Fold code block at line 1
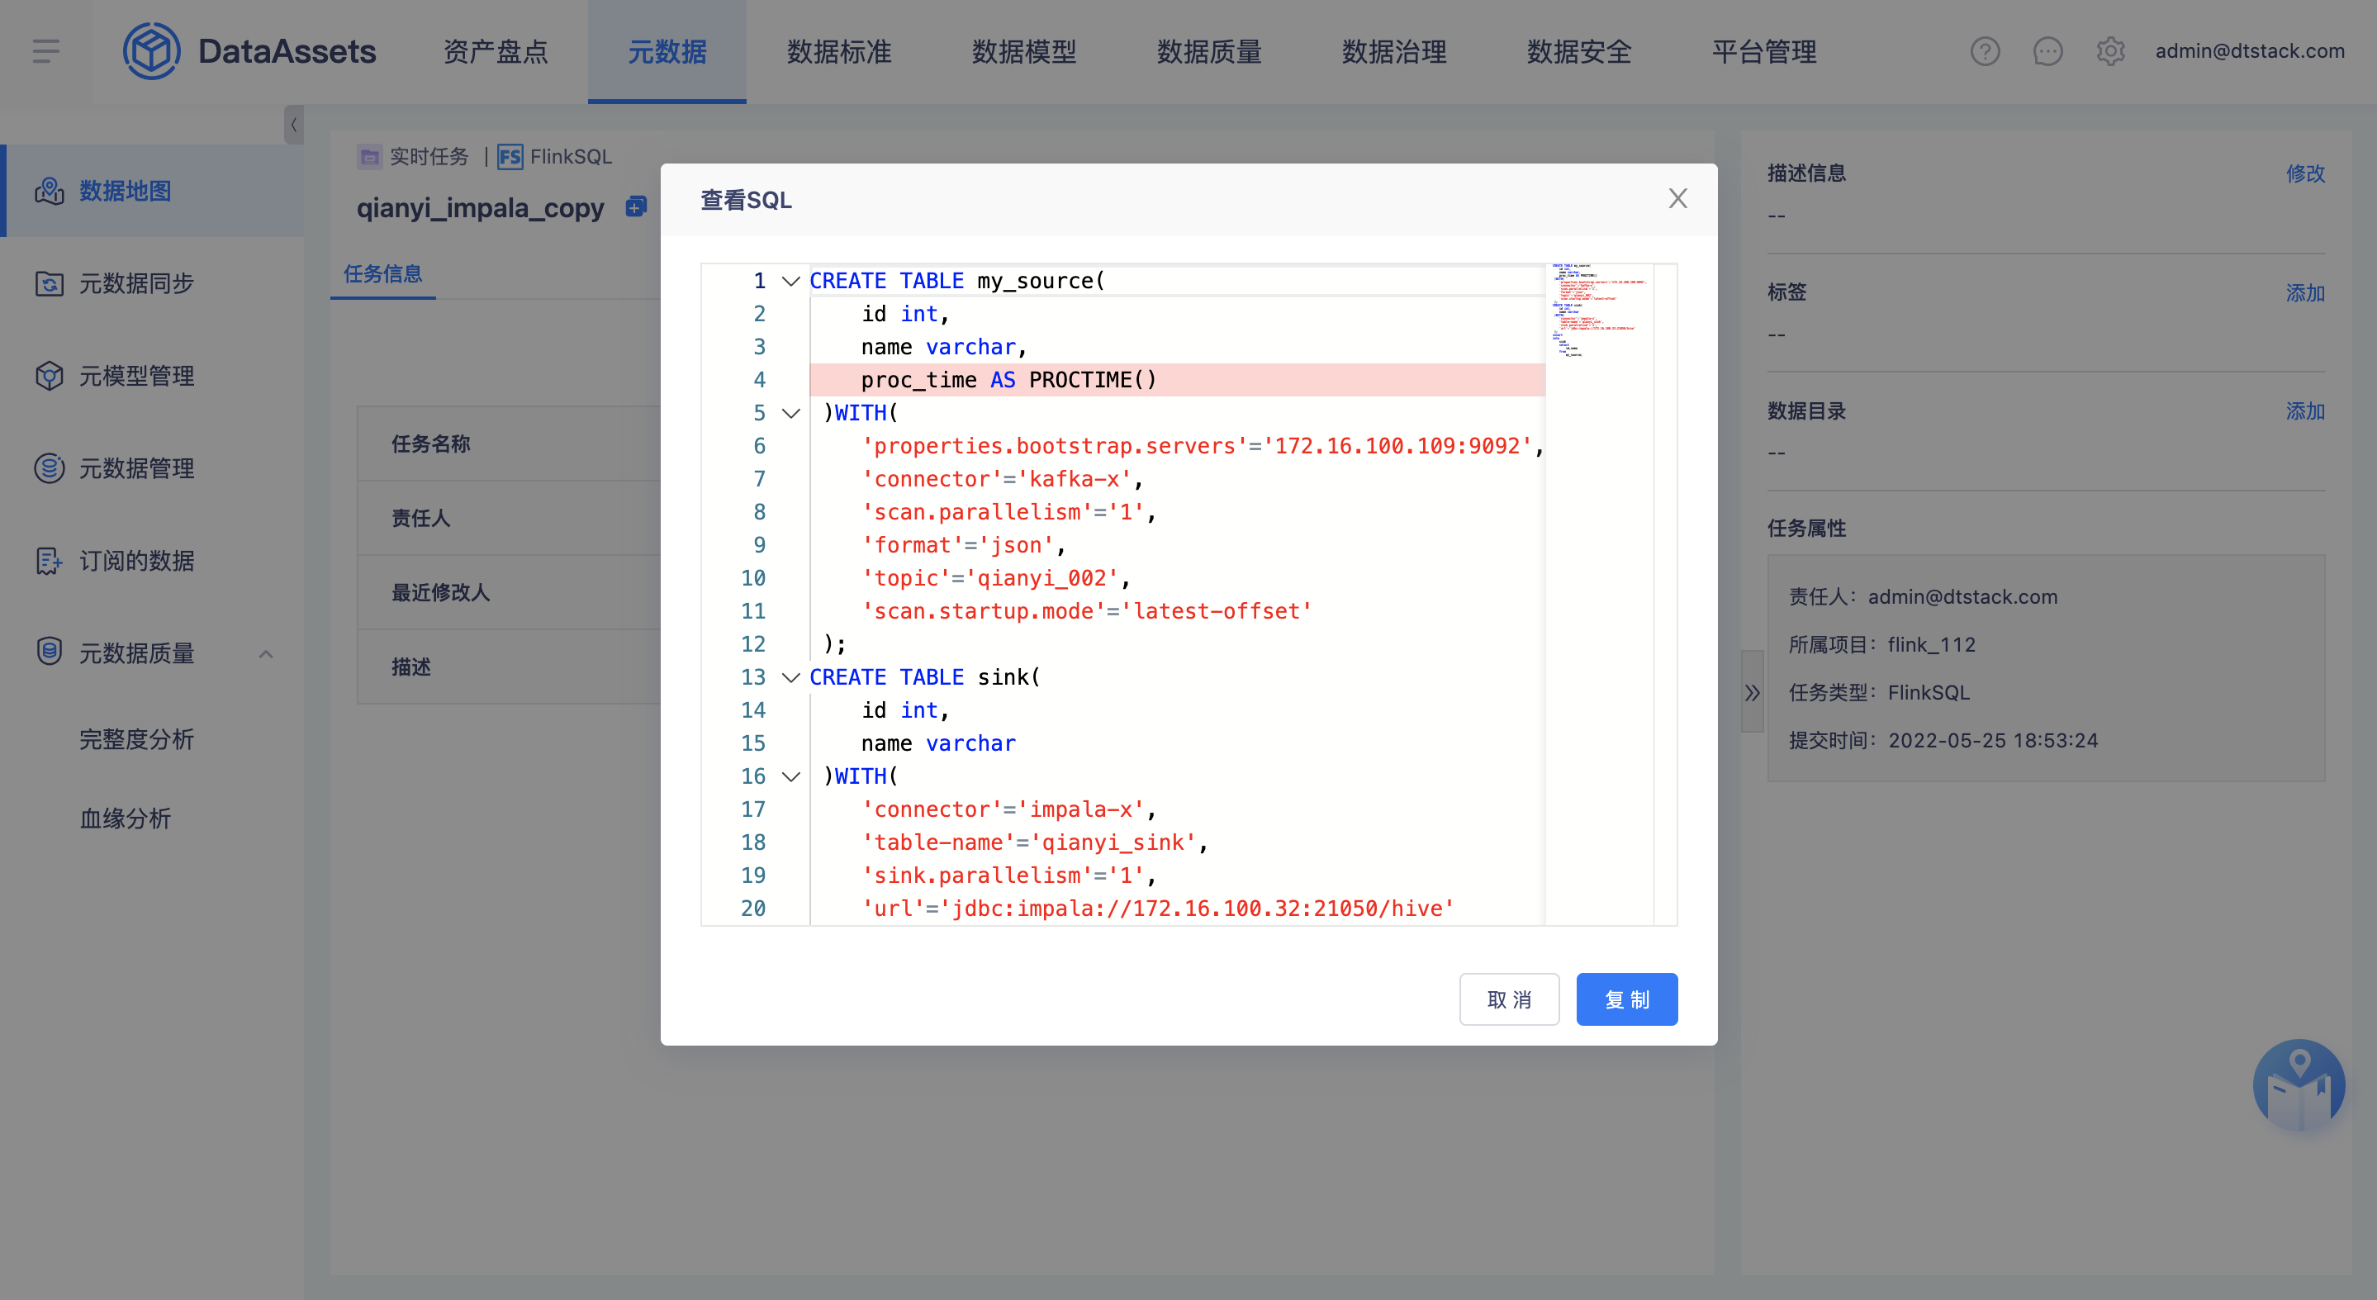The height and width of the screenshot is (1300, 2377). [x=790, y=282]
